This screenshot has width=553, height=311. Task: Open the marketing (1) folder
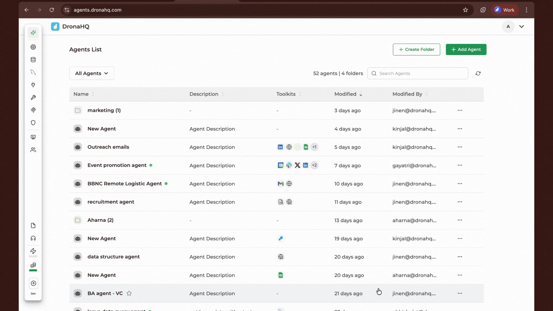[104, 110]
